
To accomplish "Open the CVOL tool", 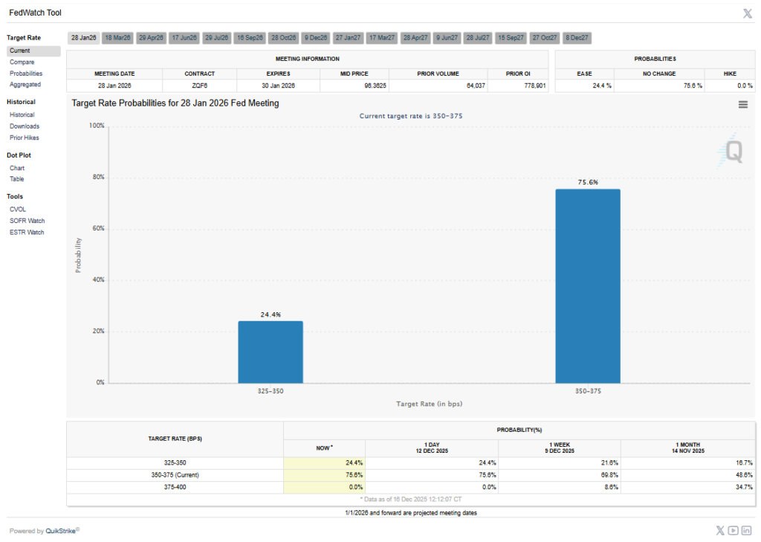I will 18,210.
